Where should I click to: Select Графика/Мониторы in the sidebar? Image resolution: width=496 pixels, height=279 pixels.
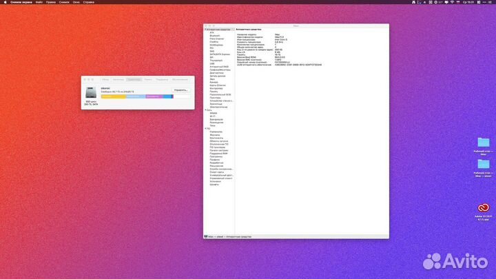pos(220,70)
